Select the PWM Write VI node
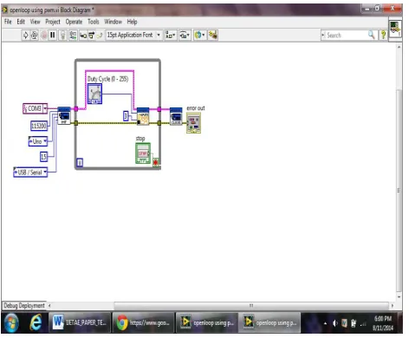This screenshot has width=409, height=338. 143,116
